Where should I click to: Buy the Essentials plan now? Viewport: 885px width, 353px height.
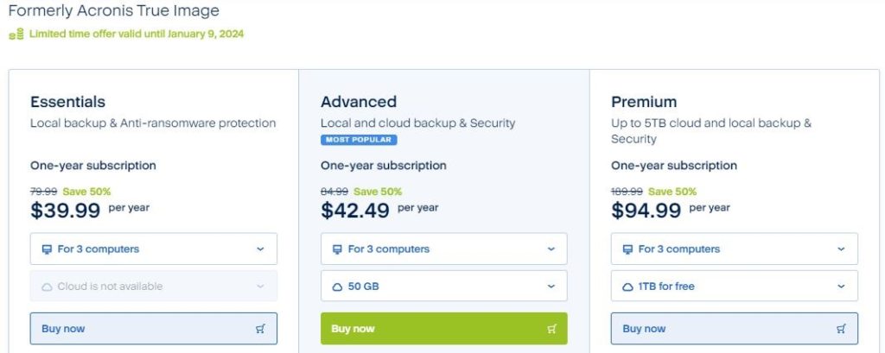154,329
